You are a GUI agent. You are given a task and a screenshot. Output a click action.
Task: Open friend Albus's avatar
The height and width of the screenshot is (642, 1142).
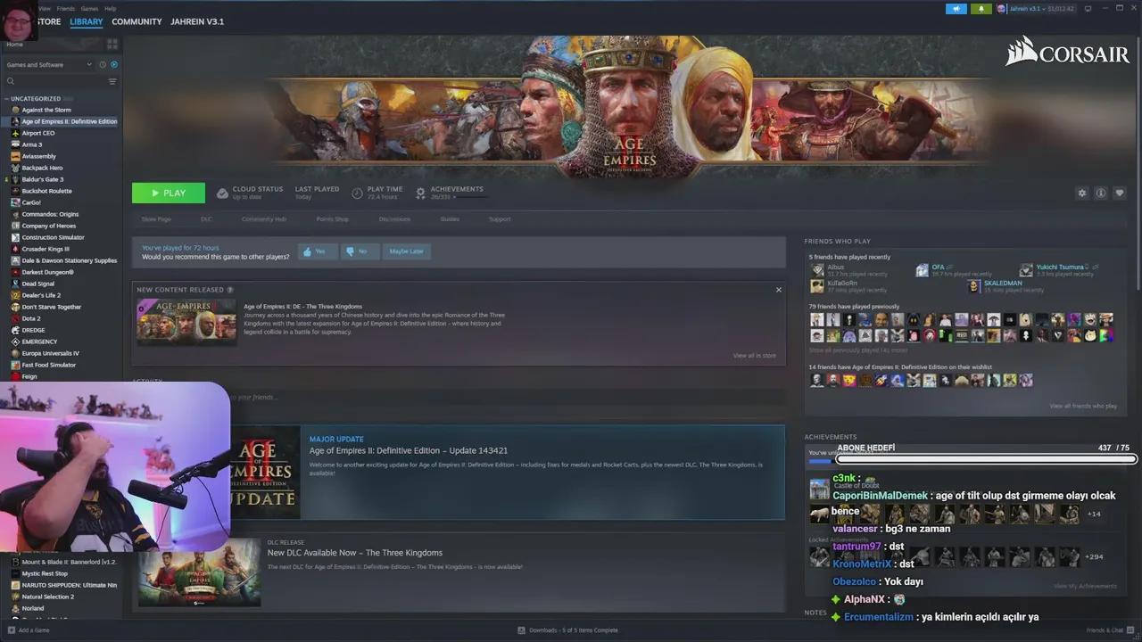[x=817, y=270]
